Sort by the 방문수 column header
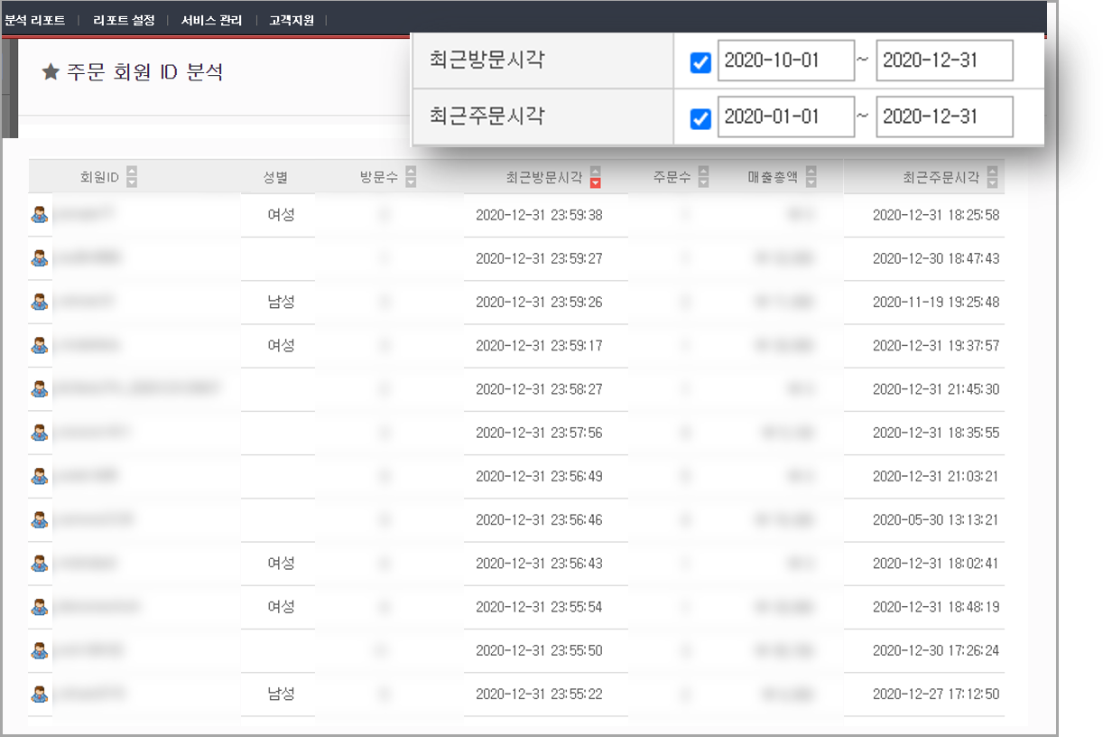The image size is (1103, 737). [379, 178]
